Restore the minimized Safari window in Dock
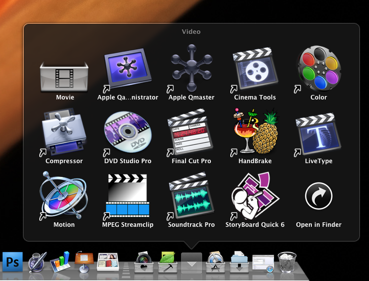This screenshot has height=281, width=369. tap(263, 264)
